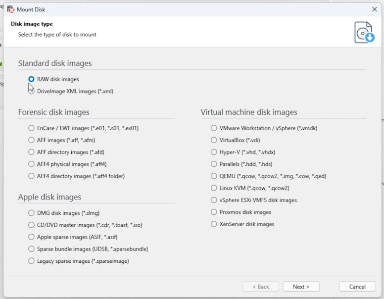Click the 'Forensic disk images' heading
Viewport: 384px width, 299px height.
point(53,112)
